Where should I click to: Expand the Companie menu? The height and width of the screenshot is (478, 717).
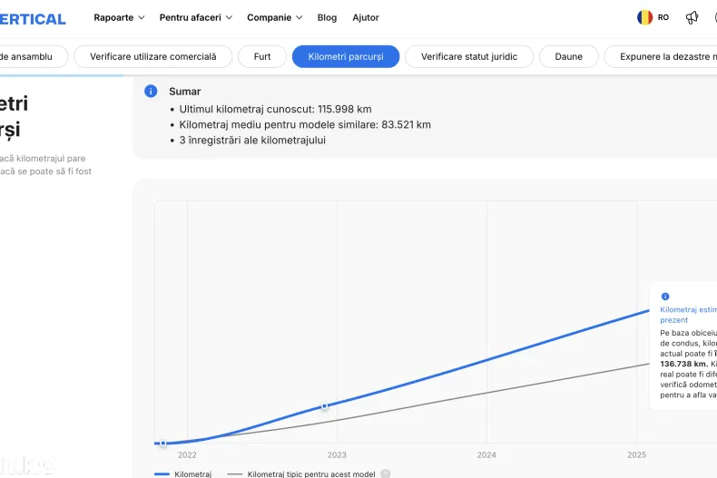[x=274, y=17]
